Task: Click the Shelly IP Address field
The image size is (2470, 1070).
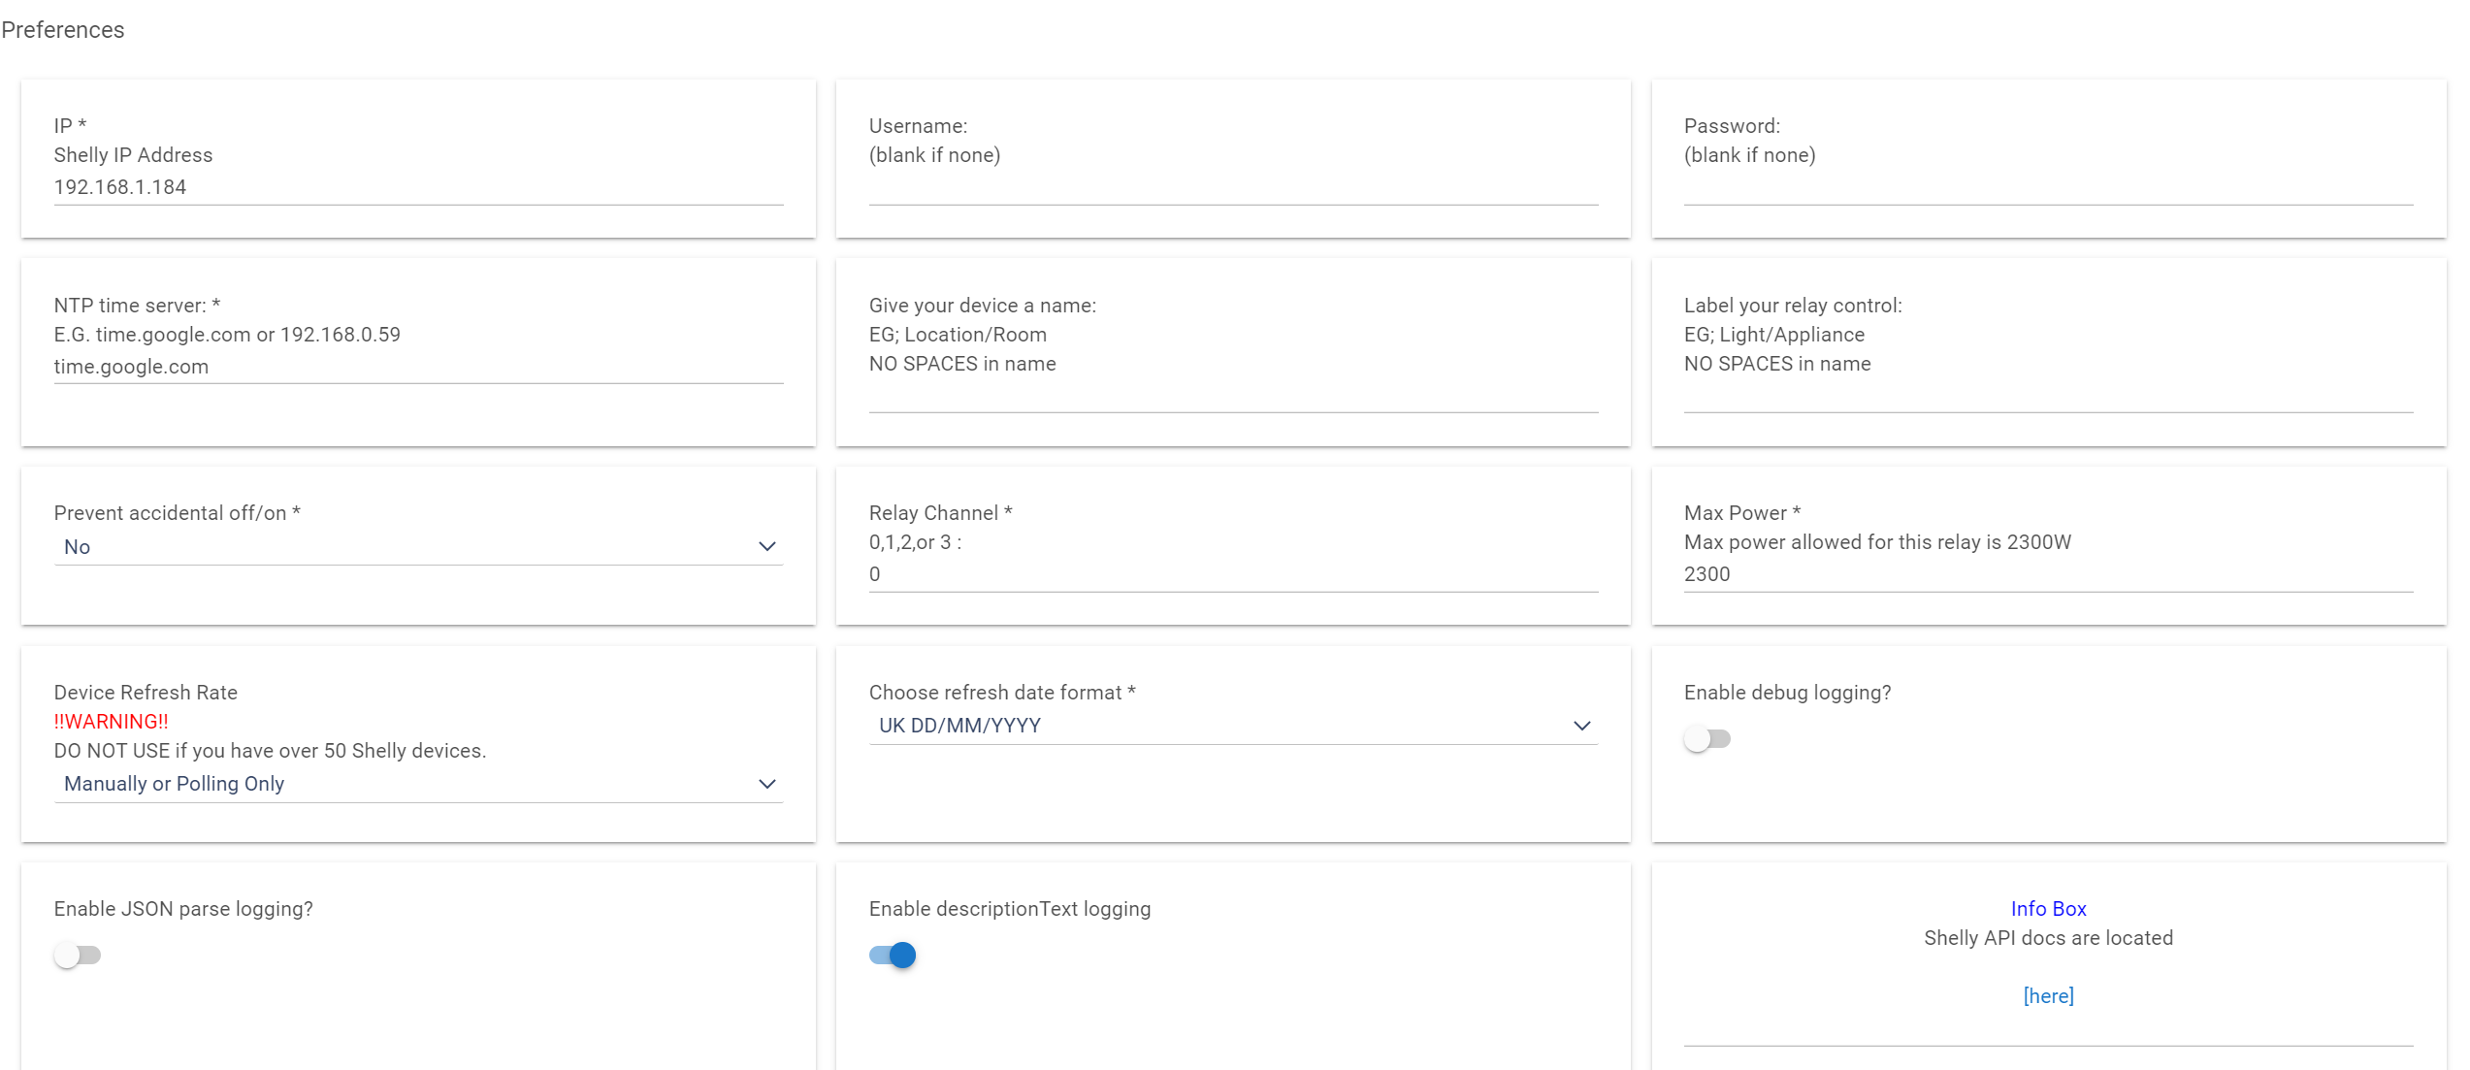Action: pyautogui.click(x=417, y=187)
